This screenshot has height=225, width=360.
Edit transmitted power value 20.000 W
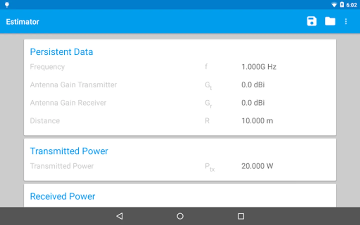257,166
